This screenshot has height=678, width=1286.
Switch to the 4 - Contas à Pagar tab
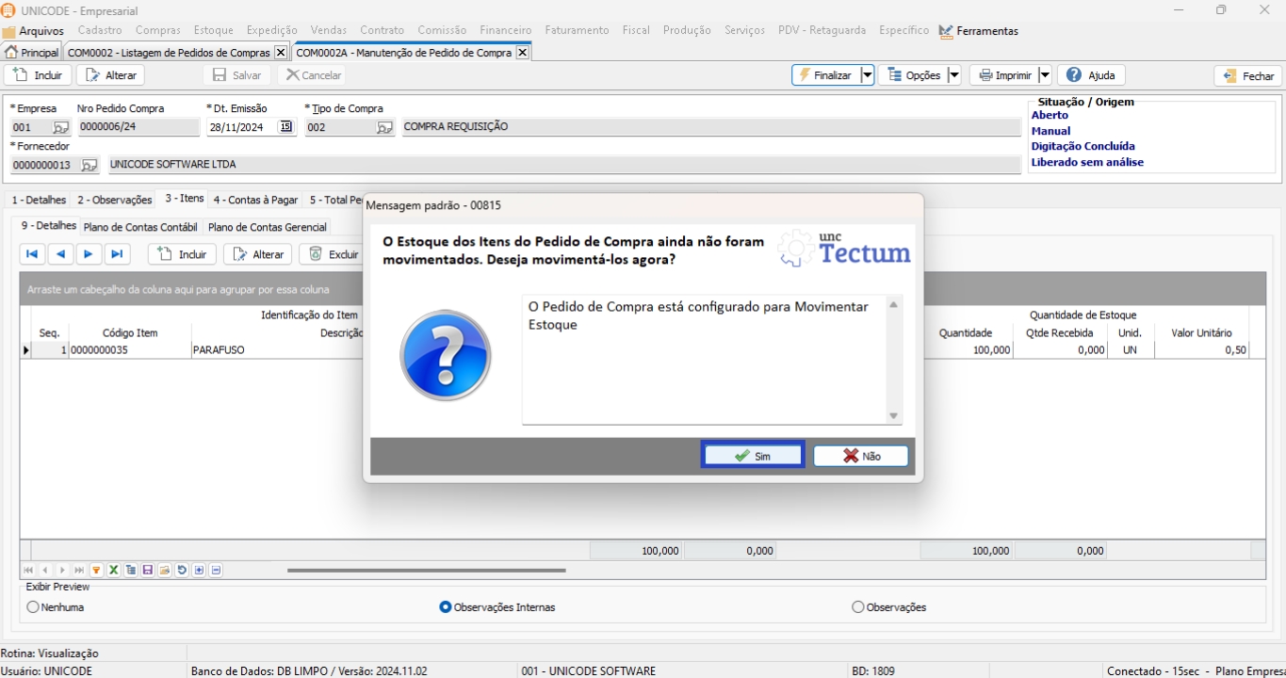(x=255, y=200)
